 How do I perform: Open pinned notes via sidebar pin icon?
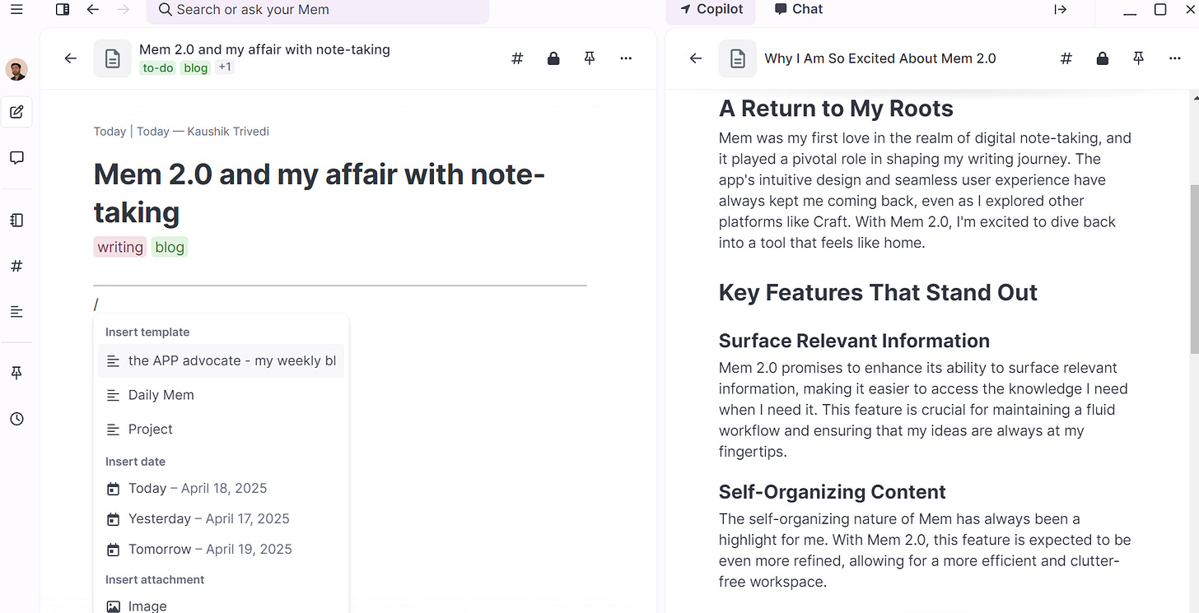16,374
